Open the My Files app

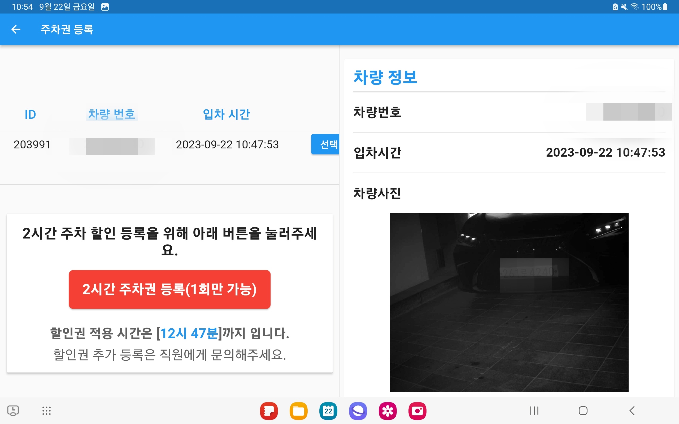pos(299,410)
